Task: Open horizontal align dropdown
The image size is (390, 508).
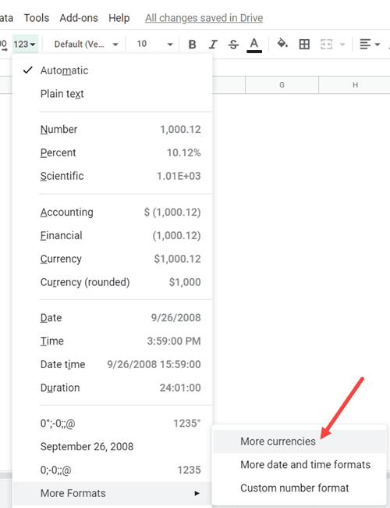Action: [x=370, y=44]
